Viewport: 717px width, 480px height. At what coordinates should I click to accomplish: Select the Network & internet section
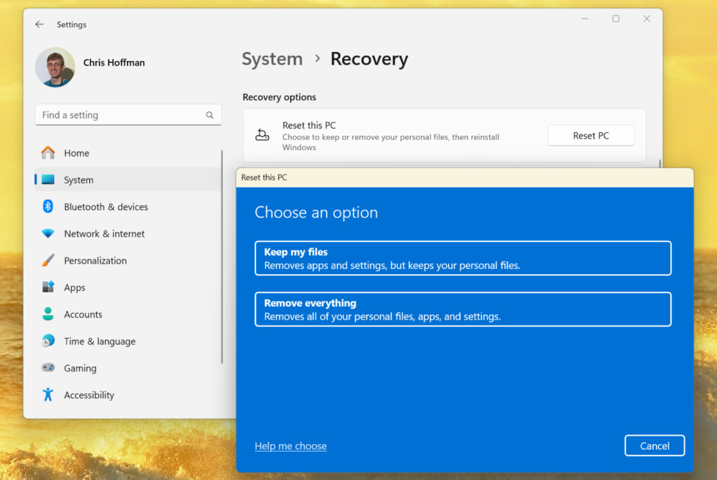(104, 233)
